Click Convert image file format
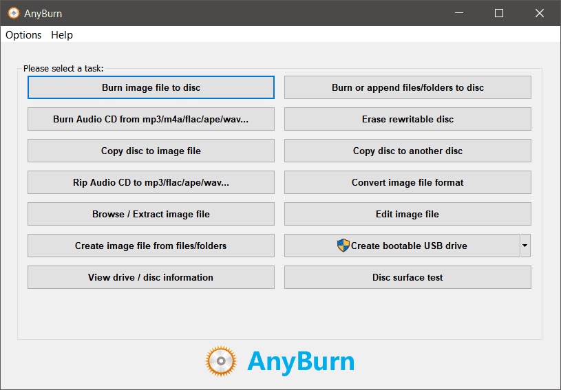Image resolution: width=561 pixels, height=390 pixels. pos(407,182)
